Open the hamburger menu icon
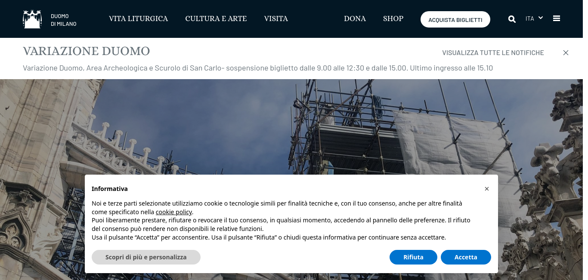 click(557, 18)
